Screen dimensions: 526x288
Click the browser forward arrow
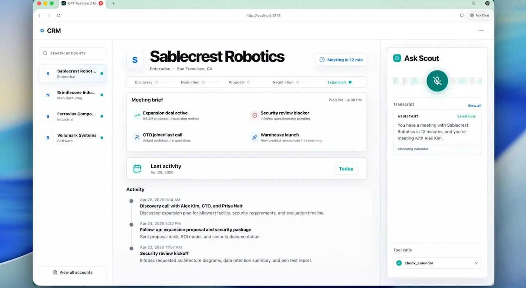point(49,16)
